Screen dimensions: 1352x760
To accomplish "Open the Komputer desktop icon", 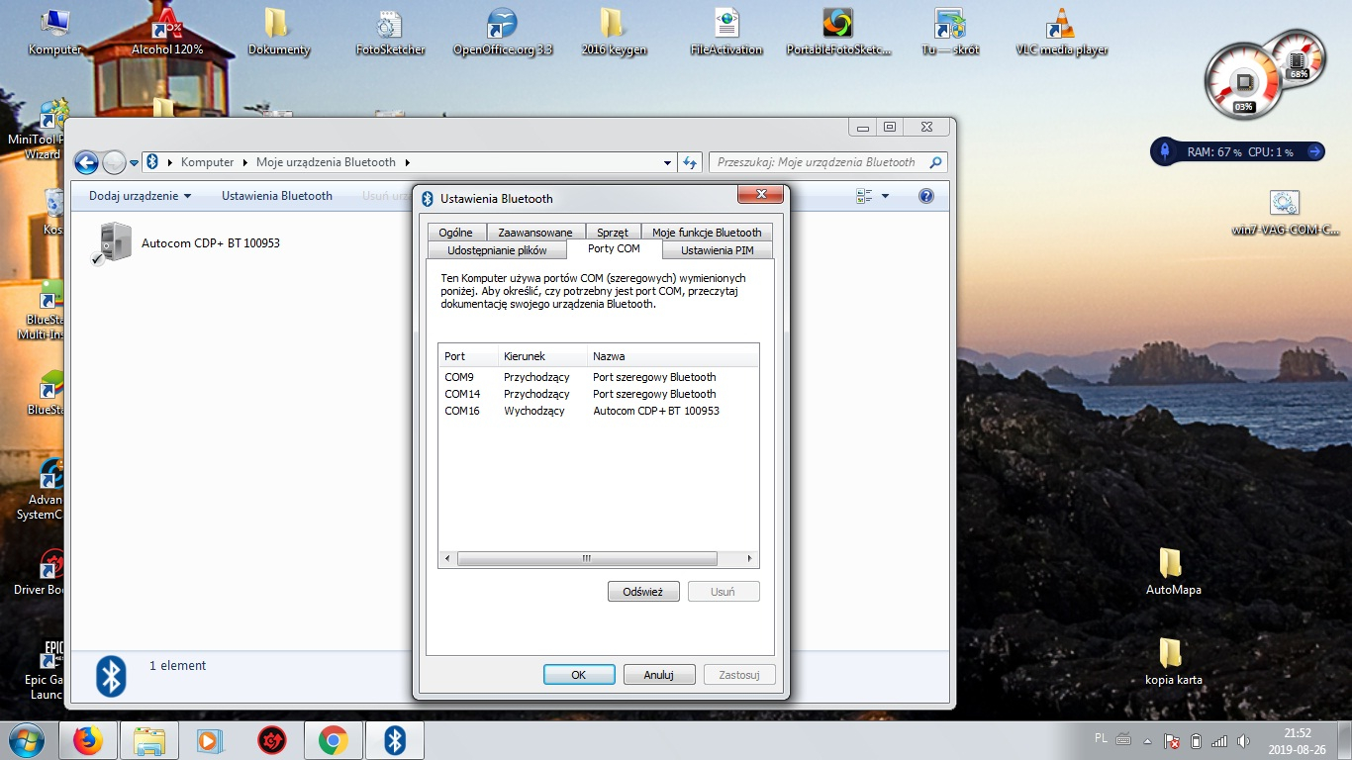I will pos(54,32).
